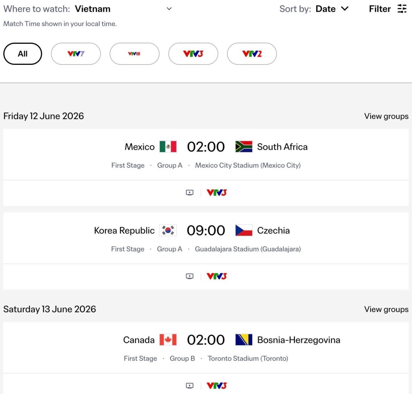Screen dimensions: 412x394
Task: Open the Filter sliders icon
Action: 402,9
